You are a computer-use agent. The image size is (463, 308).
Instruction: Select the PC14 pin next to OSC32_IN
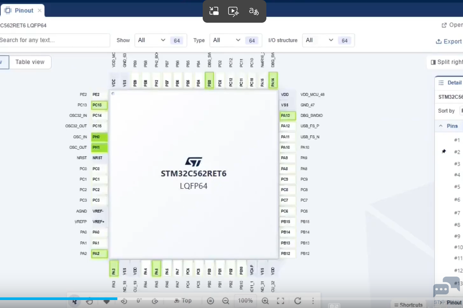pos(99,116)
